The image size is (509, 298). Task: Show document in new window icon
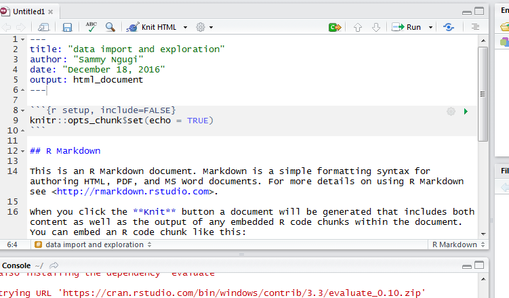click(x=43, y=28)
